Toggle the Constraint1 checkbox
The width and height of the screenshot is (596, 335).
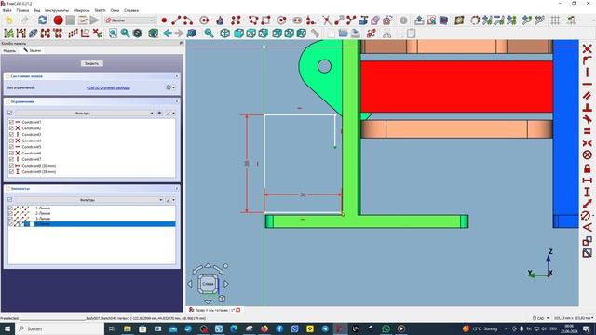point(11,122)
